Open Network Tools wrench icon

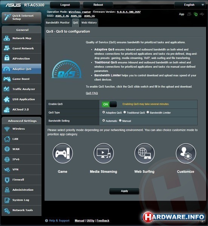[7, 211]
